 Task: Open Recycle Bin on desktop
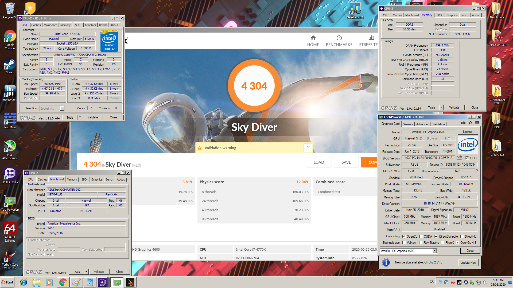pos(10,11)
